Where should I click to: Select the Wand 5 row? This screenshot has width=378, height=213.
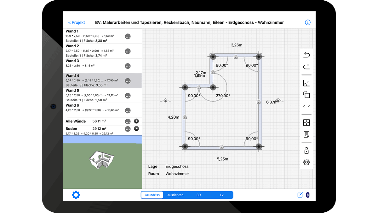(x=103, y=96)
